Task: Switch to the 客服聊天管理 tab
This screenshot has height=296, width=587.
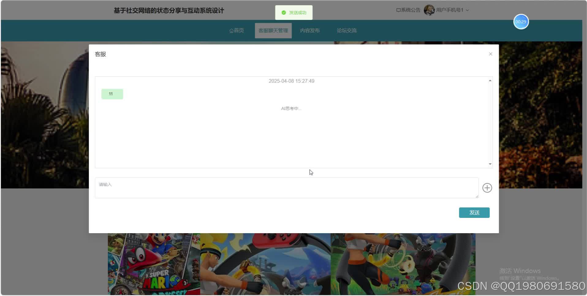Action: pyautogui.click(x=273, y=30)
